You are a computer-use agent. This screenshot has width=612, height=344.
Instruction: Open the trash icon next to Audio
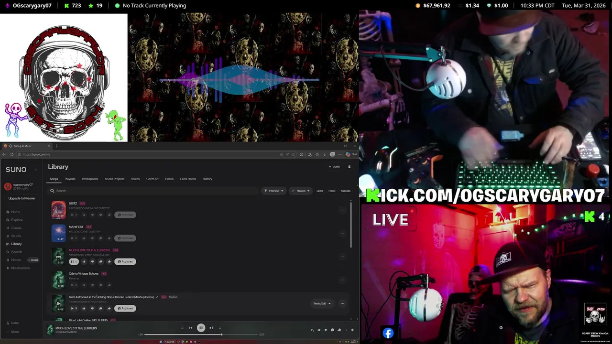pos(349,167)
